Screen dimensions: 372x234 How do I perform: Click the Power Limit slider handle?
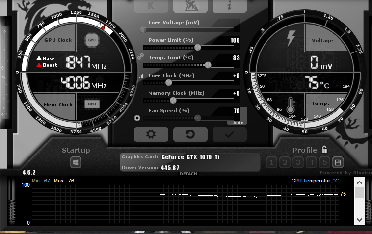pyautogui.click(x=198, y=48)
